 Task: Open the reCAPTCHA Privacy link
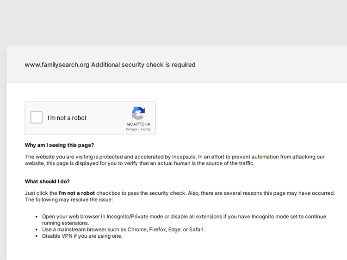pos(131,129)
